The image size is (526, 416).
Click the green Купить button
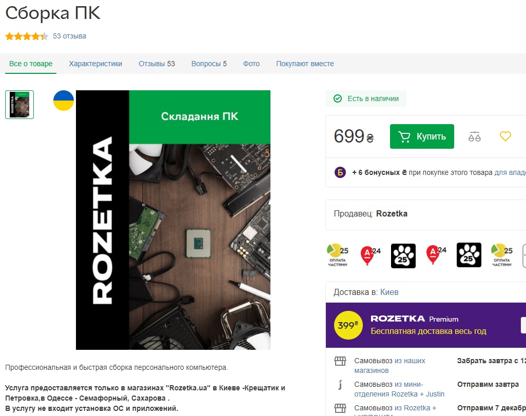pos(422,136)
